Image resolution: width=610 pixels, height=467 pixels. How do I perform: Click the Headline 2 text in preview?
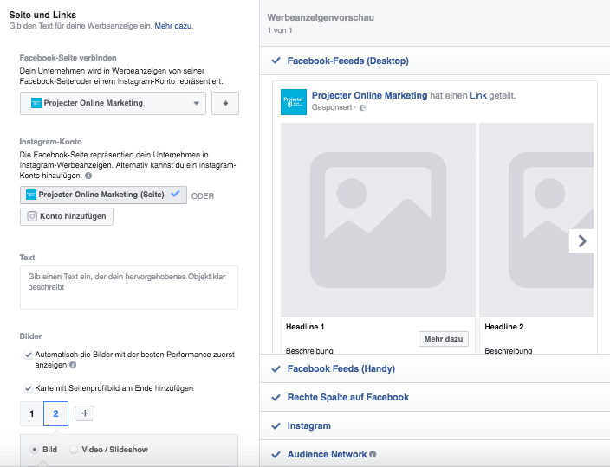(x=504, y=327)
